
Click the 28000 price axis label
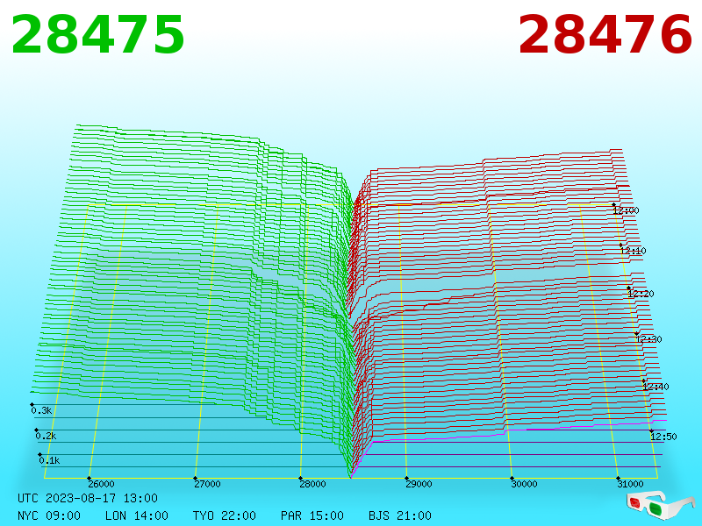pyautogui.click(x=312, y=484)
